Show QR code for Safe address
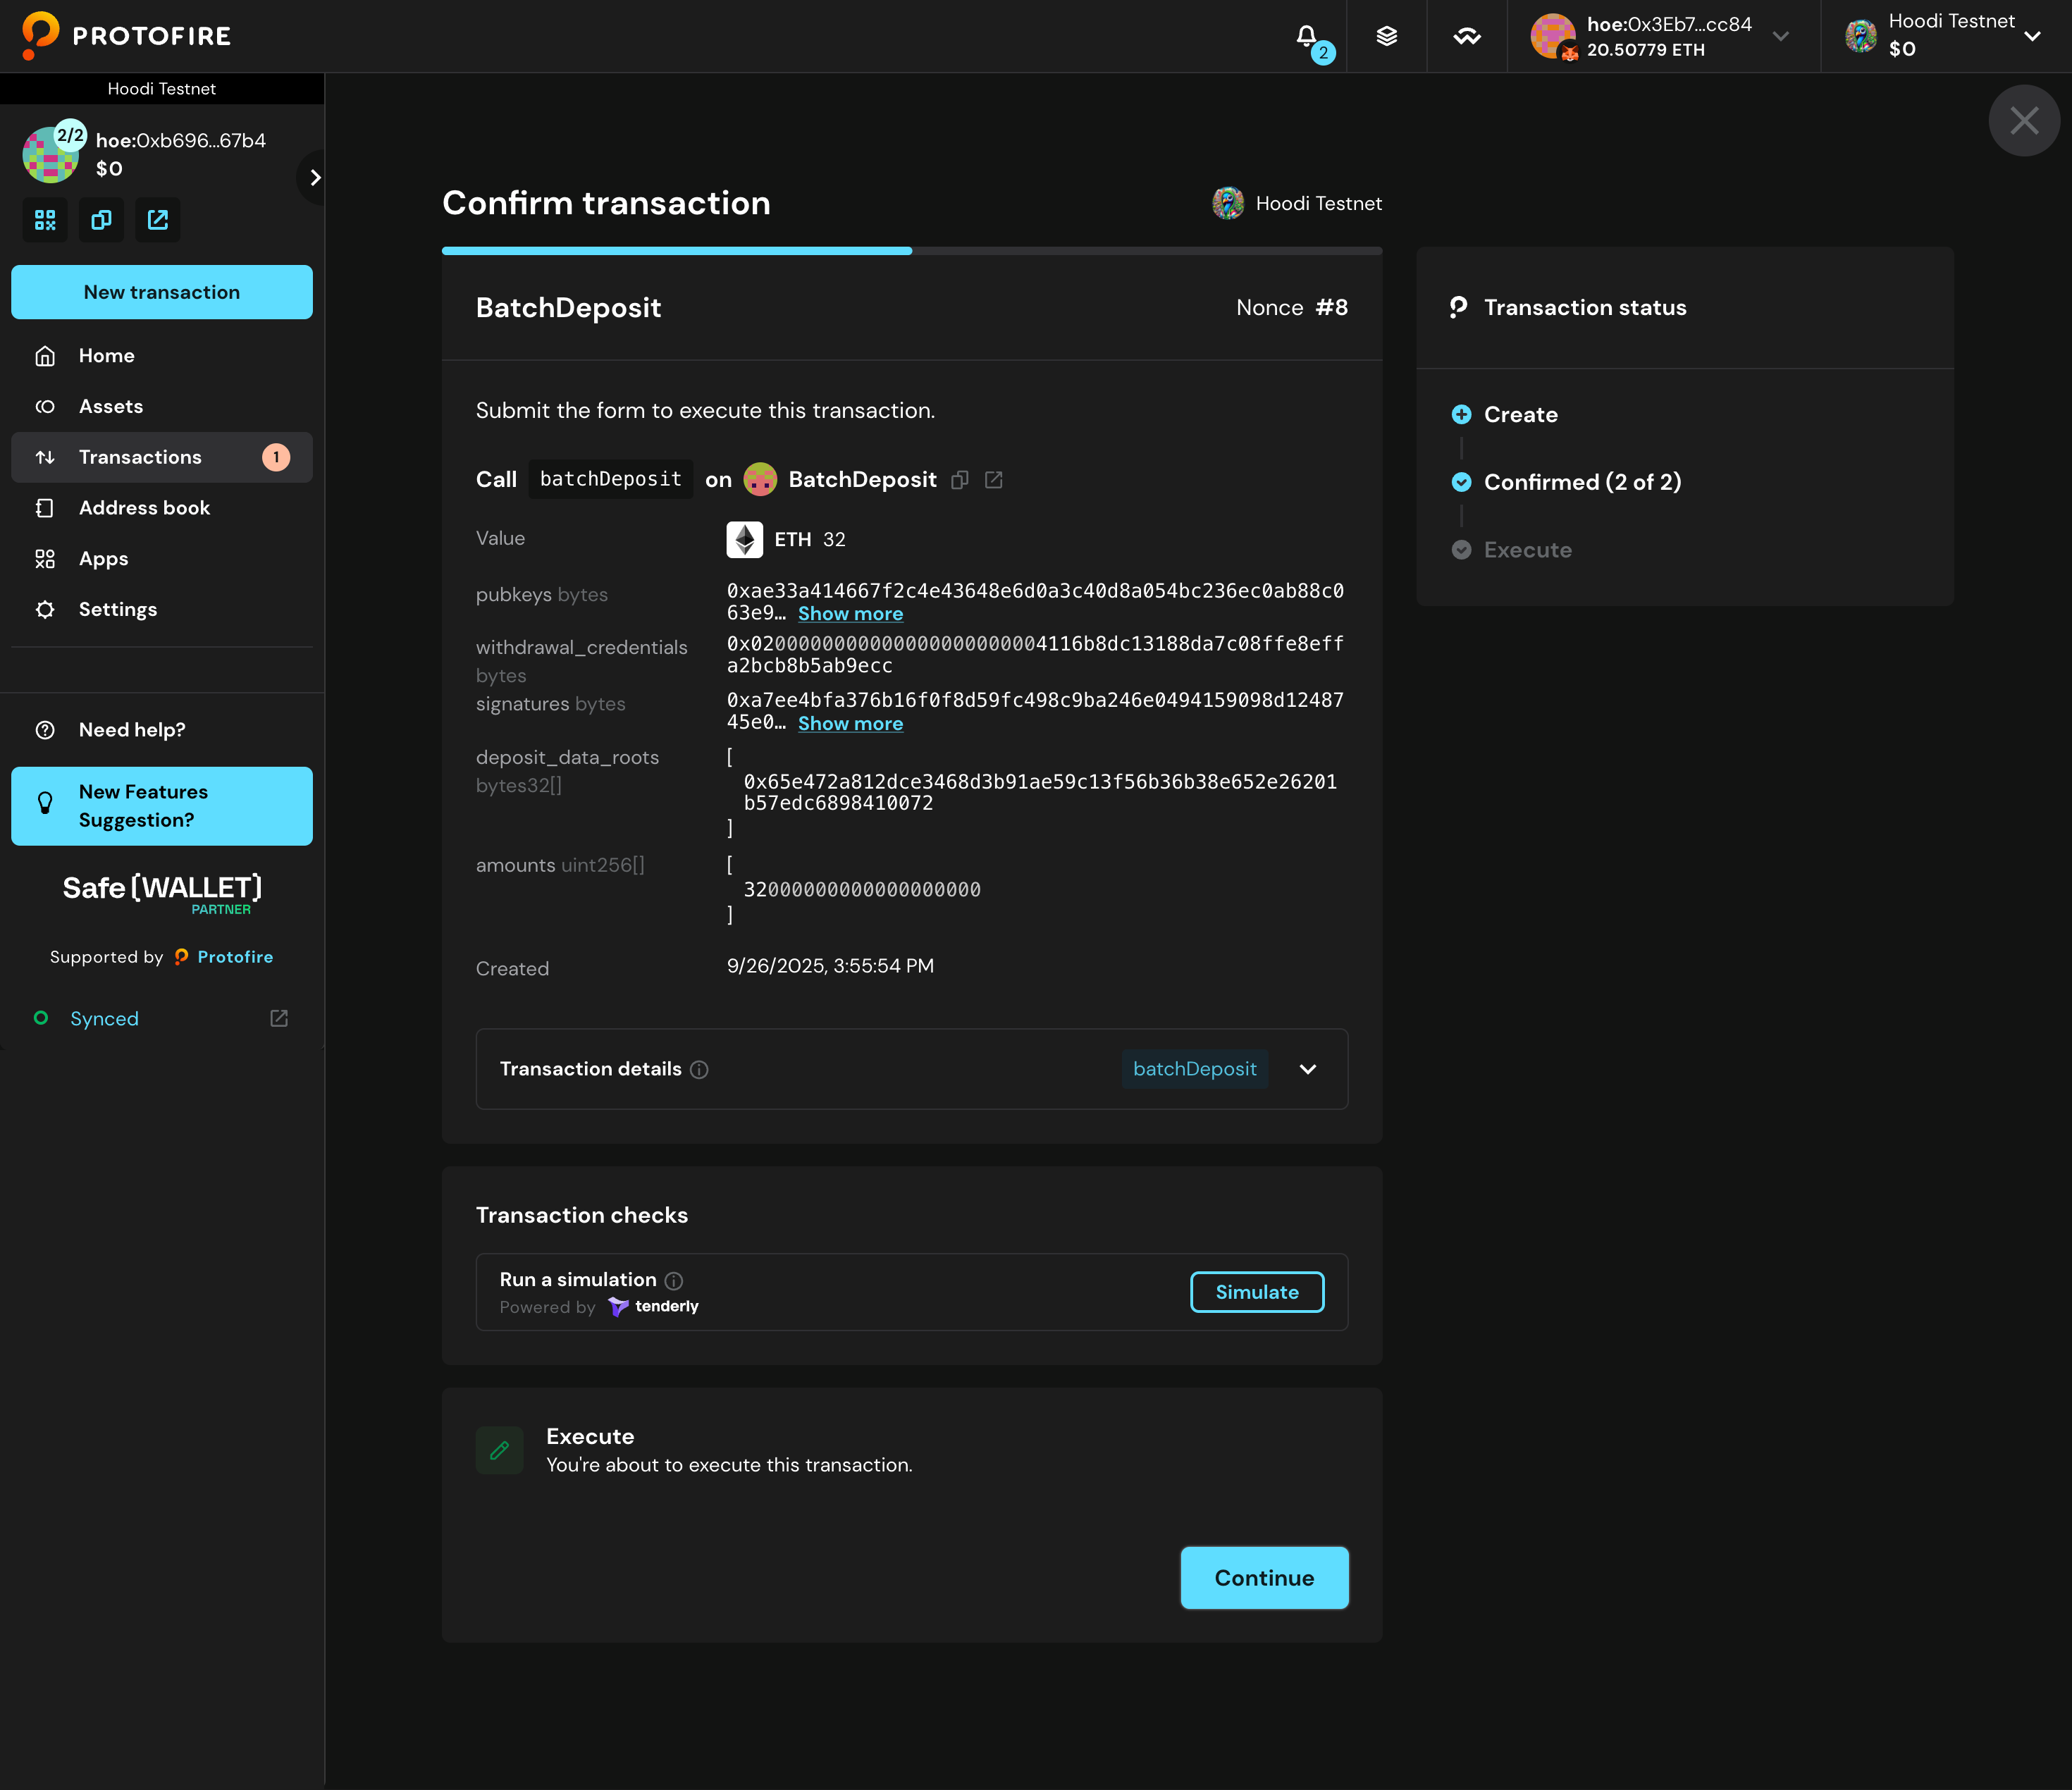Screen dimensions: 2072x1790 tap(45, 220)
